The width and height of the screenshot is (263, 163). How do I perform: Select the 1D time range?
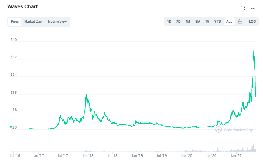point(169,22)
